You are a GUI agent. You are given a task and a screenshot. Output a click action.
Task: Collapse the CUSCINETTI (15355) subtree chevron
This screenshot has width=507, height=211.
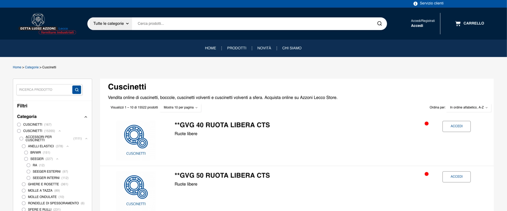pyautogui.click(x=60, y=131)
